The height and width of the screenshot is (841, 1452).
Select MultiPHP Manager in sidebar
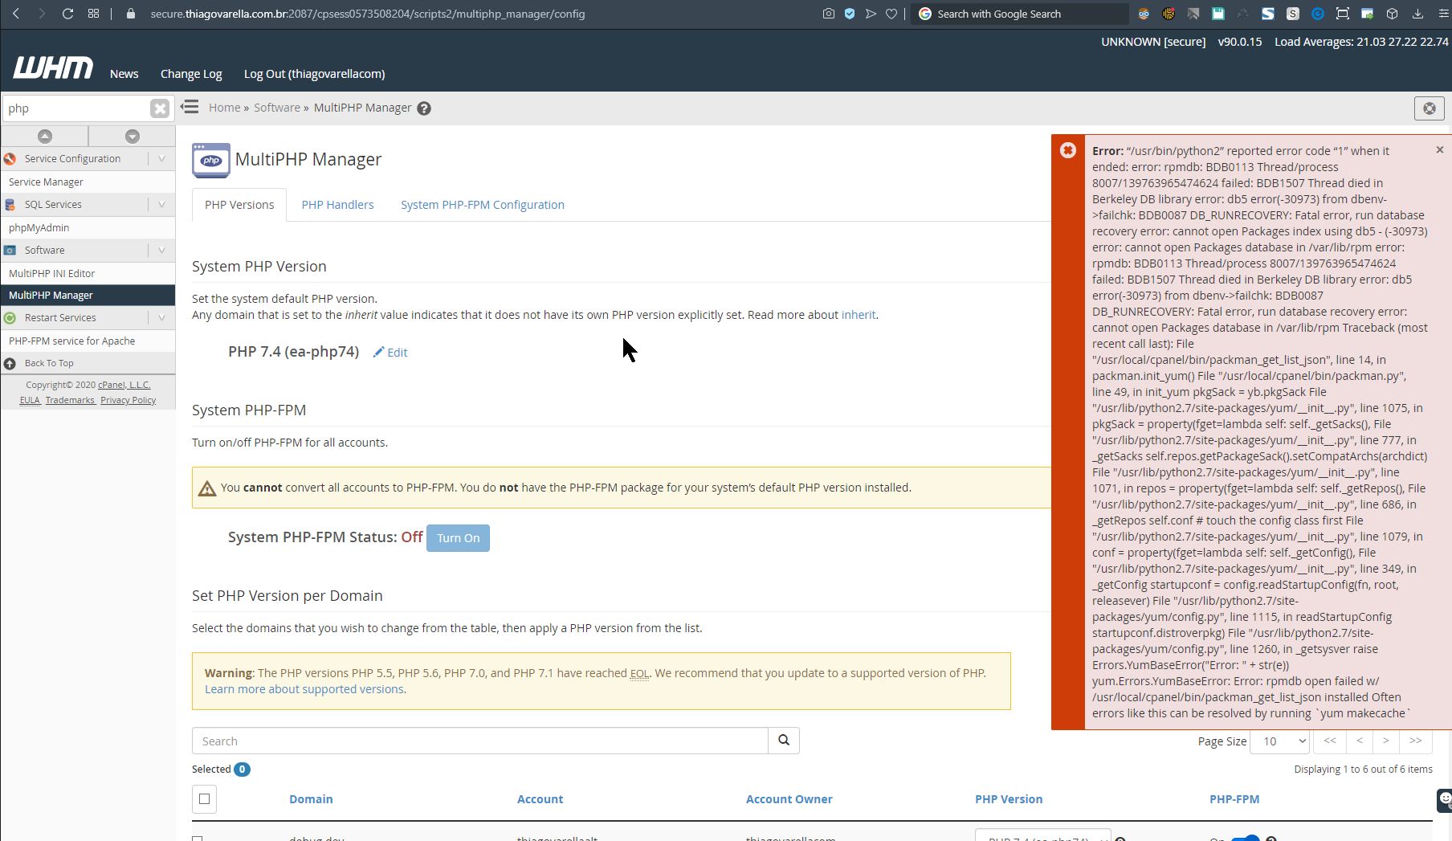click(x=88, y=296)
